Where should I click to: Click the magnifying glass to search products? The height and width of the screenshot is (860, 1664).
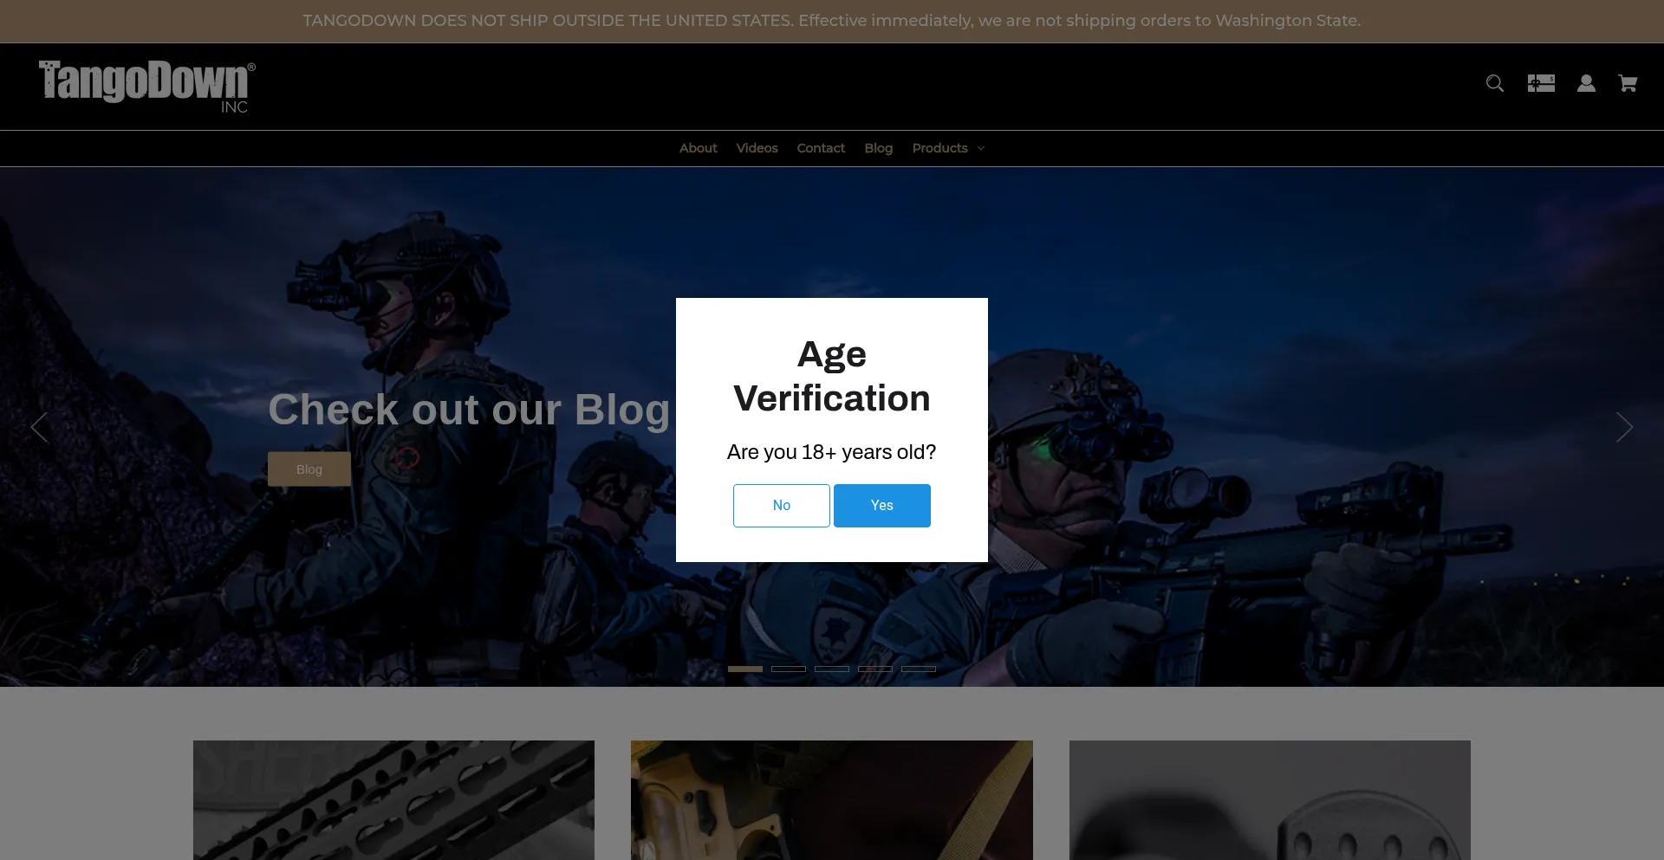point(1494,83)
